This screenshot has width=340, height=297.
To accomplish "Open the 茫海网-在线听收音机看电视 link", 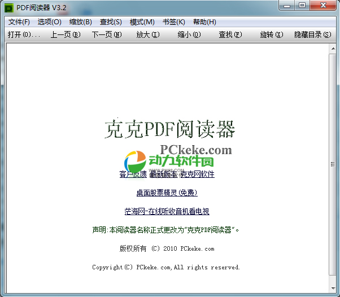I will [x=167, y=212].
